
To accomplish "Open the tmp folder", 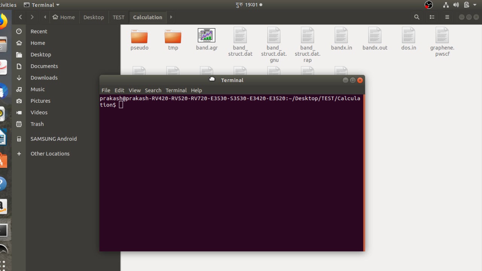I will 173,40.
